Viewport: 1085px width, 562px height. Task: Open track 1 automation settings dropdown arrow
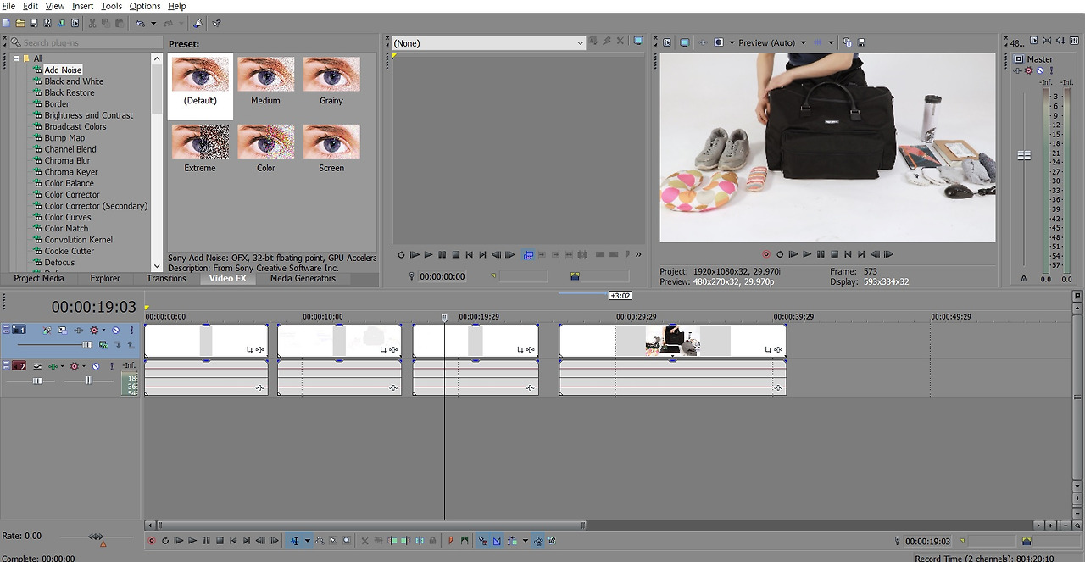click(x=103, y=330)
